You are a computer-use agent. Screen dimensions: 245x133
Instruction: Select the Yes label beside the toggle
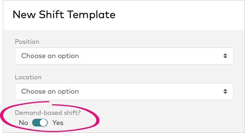point(58,123)
